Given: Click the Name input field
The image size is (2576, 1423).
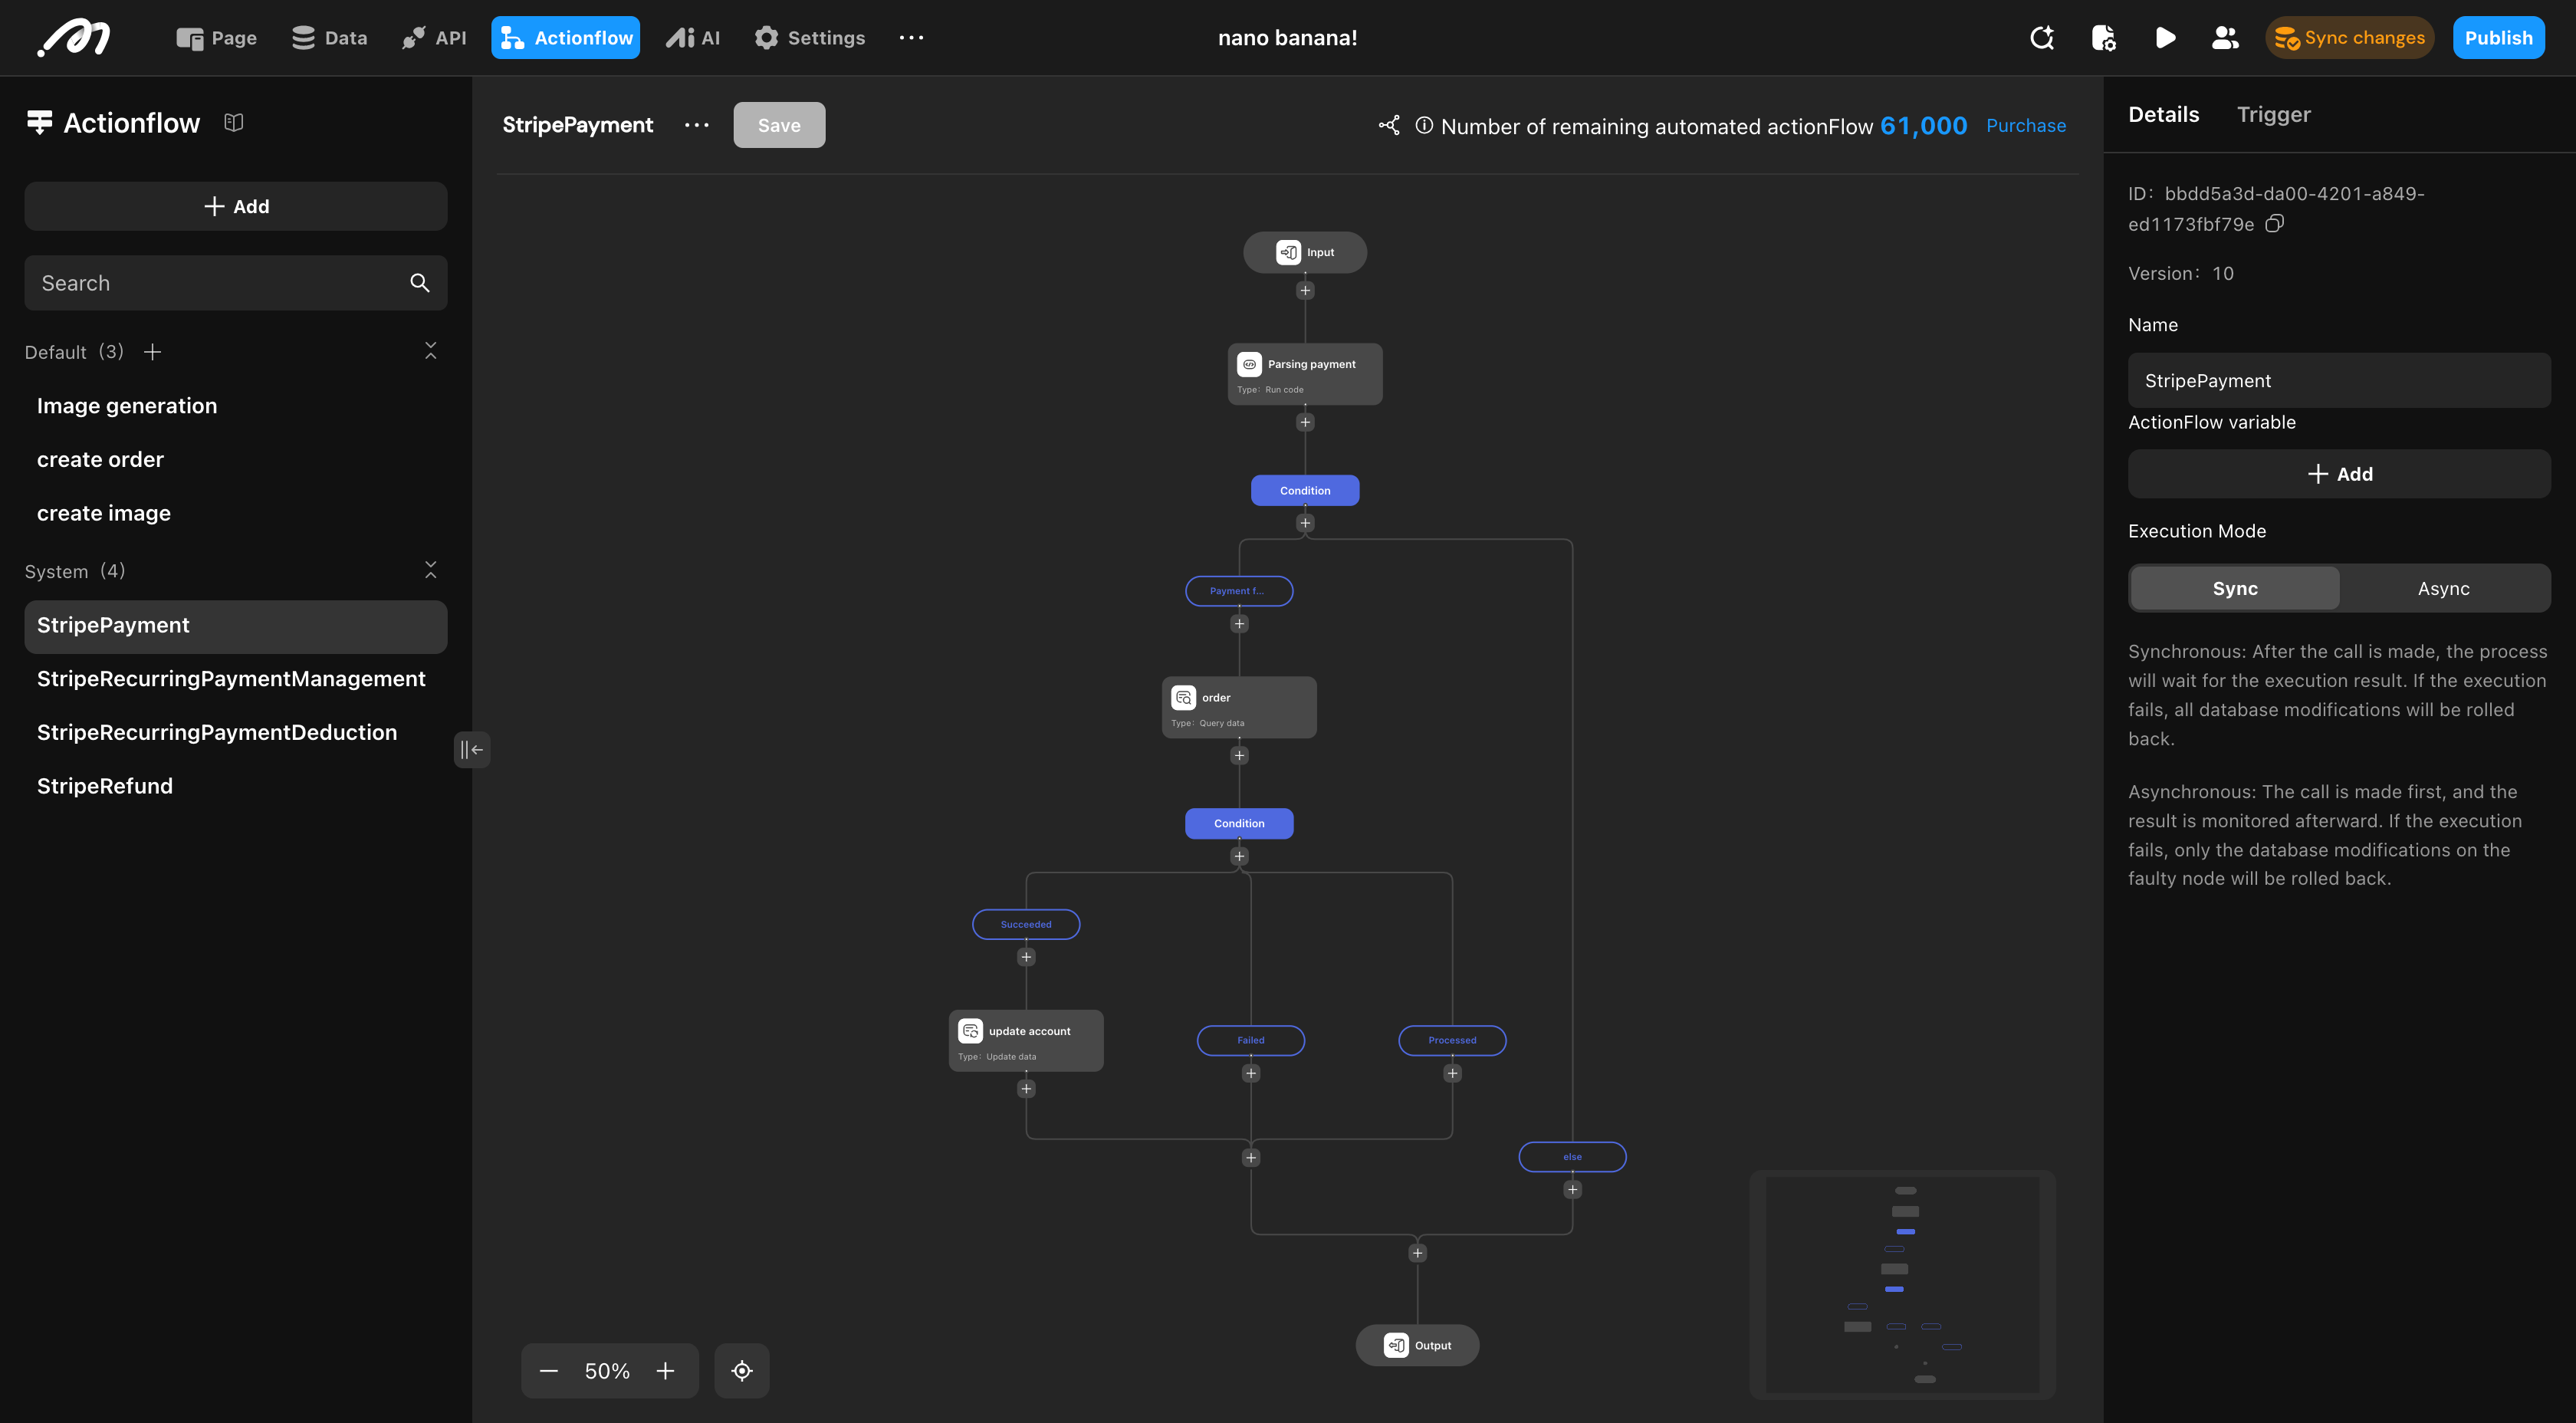Looking at the screenshot, I should tap(2339, 381).
